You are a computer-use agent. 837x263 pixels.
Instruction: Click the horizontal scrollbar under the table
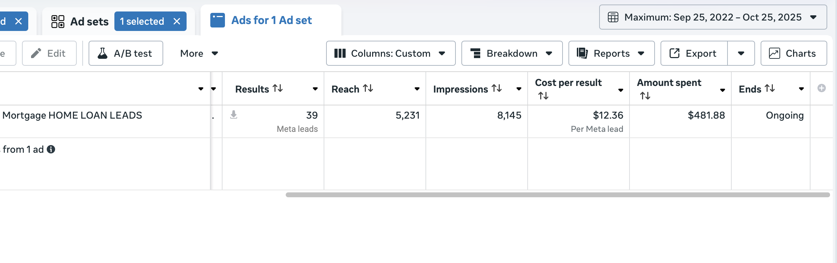click(558, 195)
